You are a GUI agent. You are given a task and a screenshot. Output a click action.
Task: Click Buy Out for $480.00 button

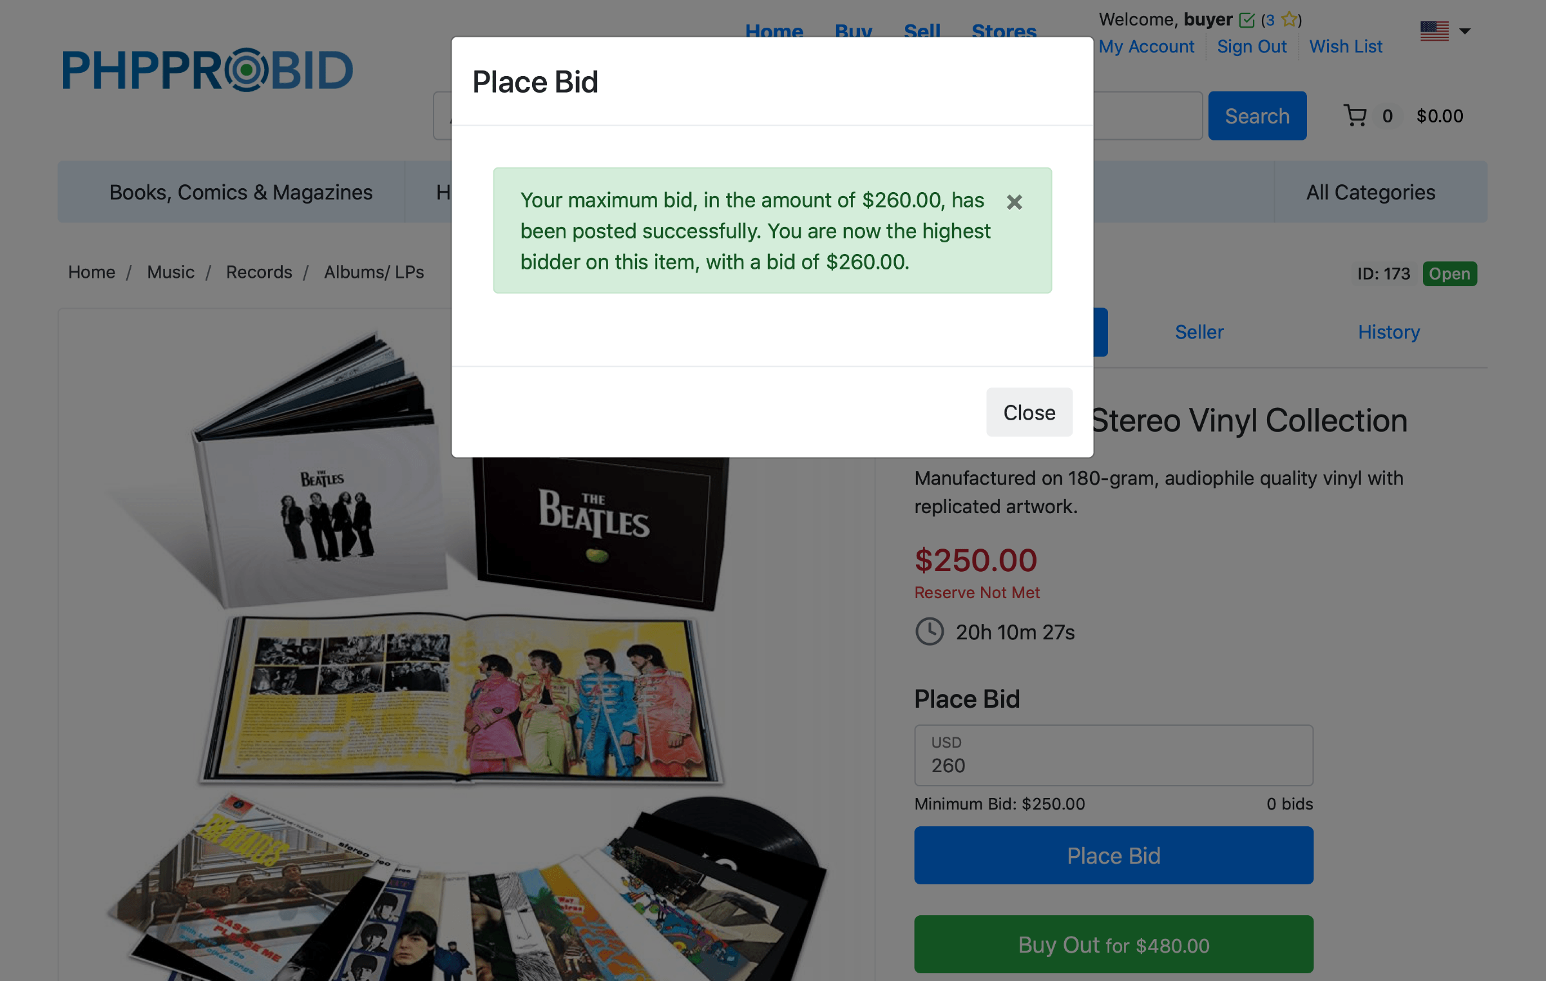(1113, 944)
